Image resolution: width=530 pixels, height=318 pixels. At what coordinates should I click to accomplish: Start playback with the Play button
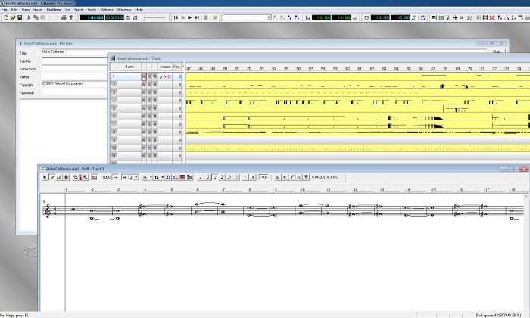pyautogui.click(x=190, y=17)
